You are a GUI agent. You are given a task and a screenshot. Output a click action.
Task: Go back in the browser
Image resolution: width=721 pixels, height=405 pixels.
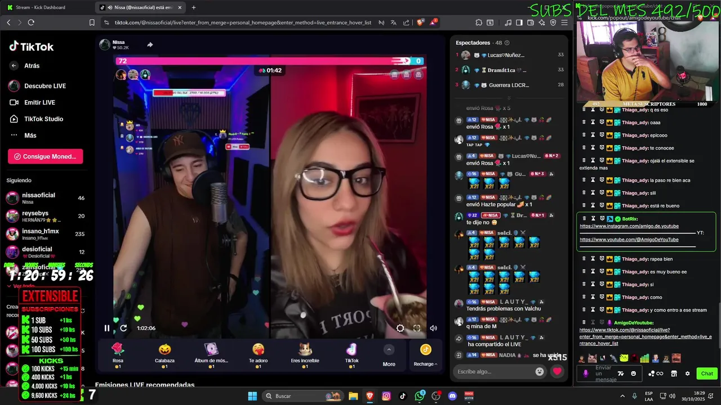click(x=8, y=22)
